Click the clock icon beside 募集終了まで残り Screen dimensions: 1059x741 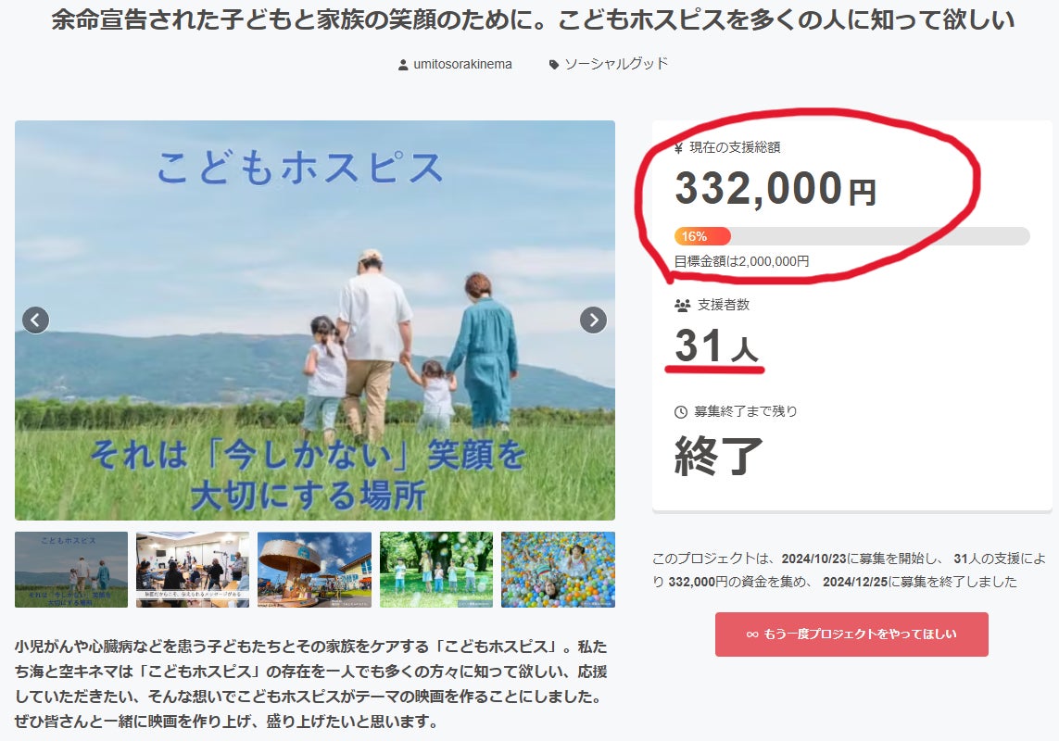click(681, 412)
